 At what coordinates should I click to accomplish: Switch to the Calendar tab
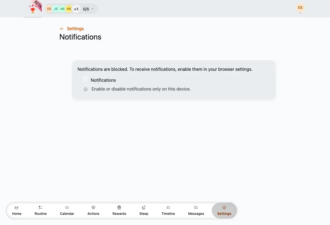click(x=67, y=210)
